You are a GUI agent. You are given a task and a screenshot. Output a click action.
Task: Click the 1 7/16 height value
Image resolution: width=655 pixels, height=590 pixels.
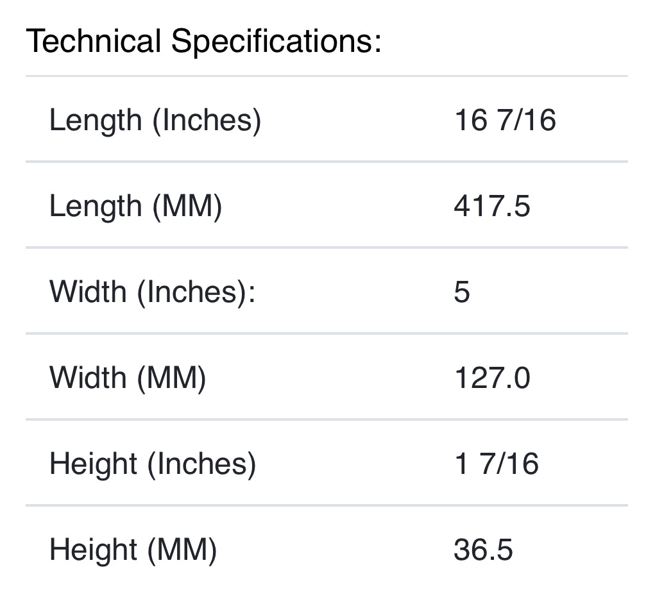coord(497,464)
